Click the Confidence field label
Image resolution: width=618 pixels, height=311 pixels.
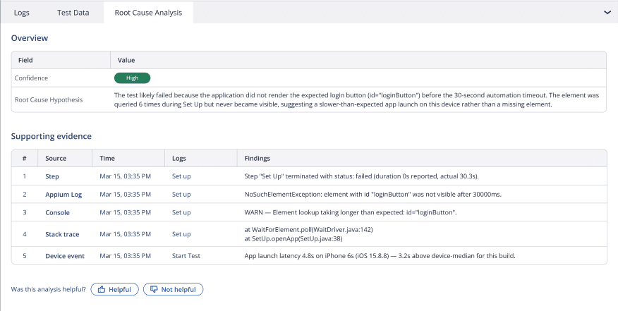[x=31, y=78]
